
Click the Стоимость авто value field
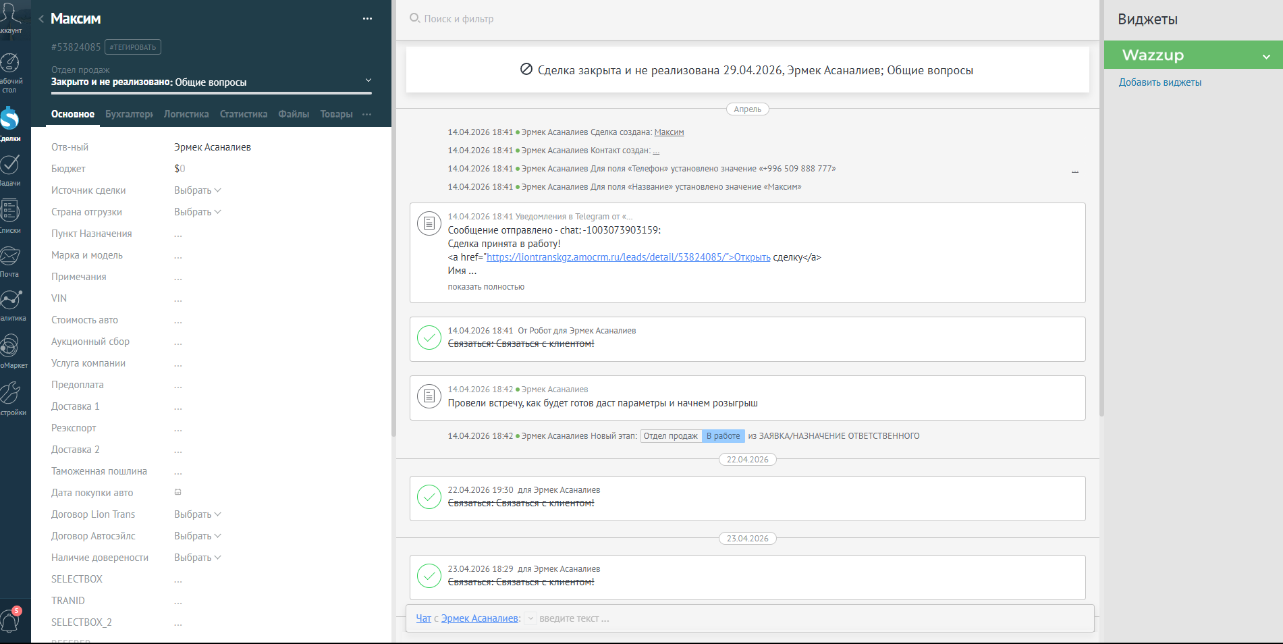[178, 321]
